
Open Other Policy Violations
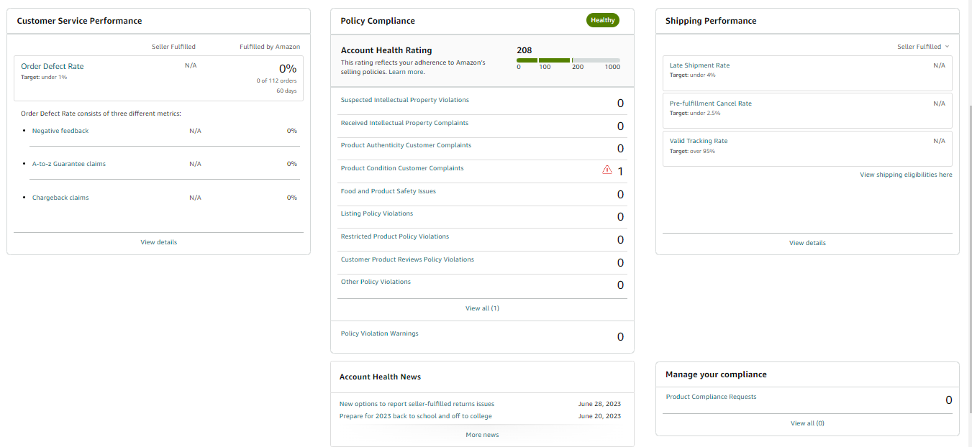(376, 282)
